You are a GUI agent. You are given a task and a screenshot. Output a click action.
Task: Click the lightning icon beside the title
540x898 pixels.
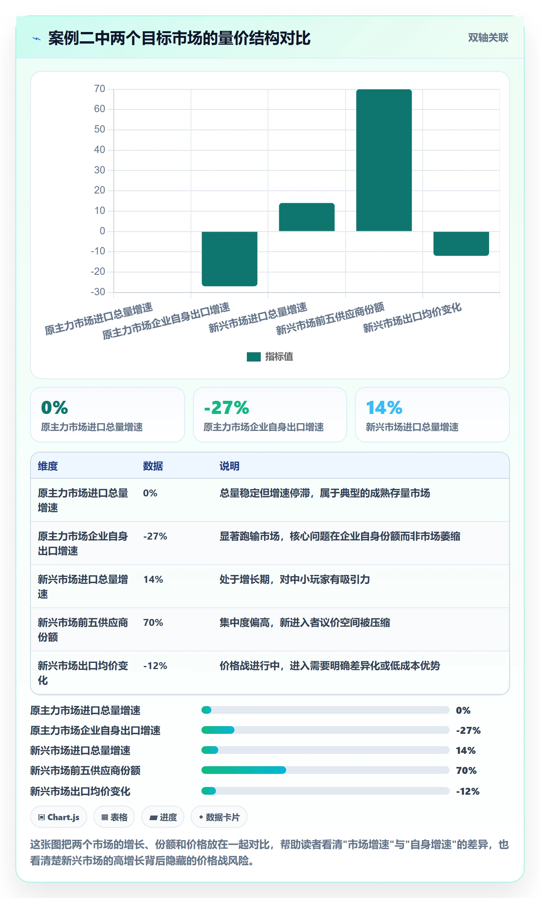[x=37, y=39]
